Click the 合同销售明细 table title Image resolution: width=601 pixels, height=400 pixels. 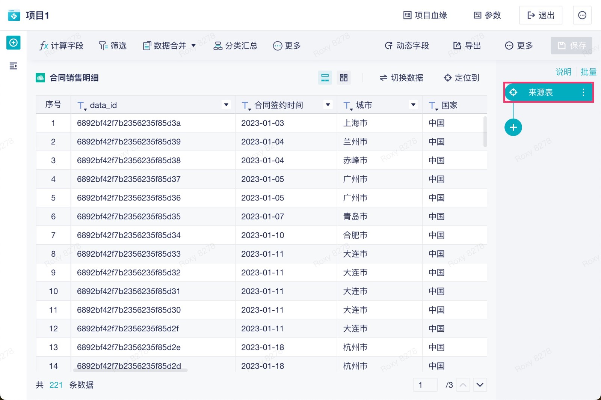74,78
